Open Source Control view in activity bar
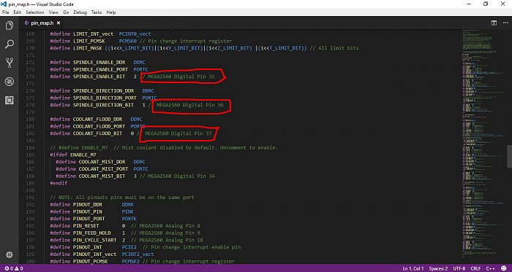Image resolution: width=512 pixels, height=272 pixels. click(x=10, y=63)
